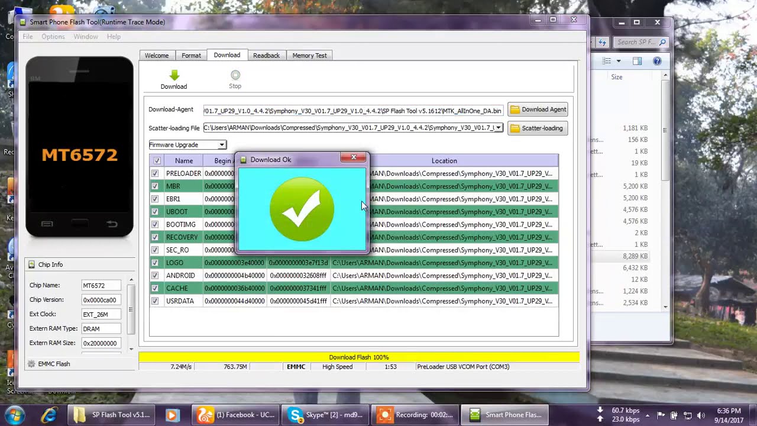Click the Download-Agent path field
The width and height of the screenshot is (757, 426).
353,111
